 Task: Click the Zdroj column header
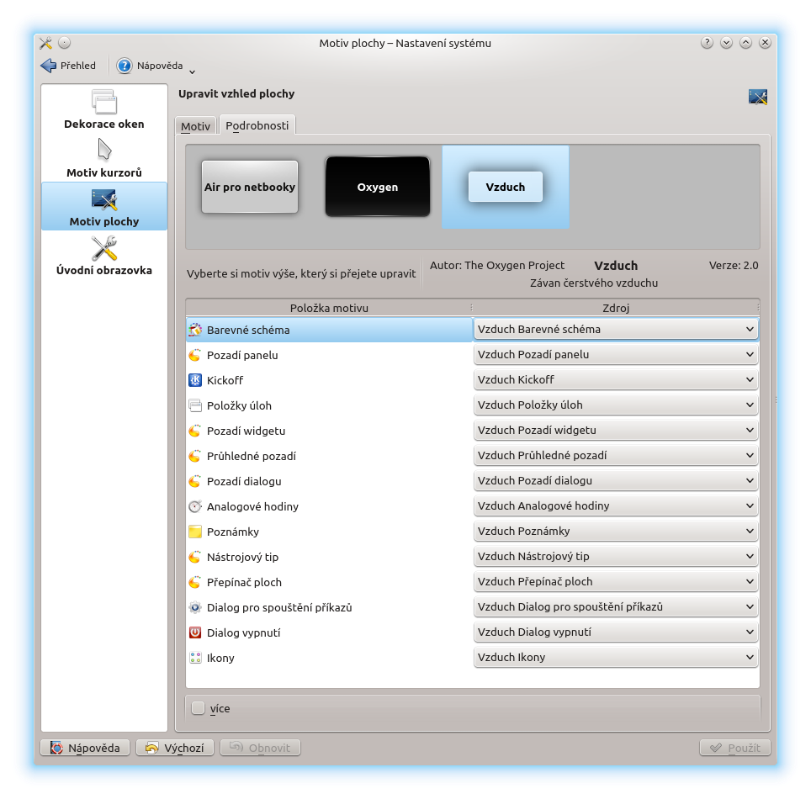click(616, 308)
